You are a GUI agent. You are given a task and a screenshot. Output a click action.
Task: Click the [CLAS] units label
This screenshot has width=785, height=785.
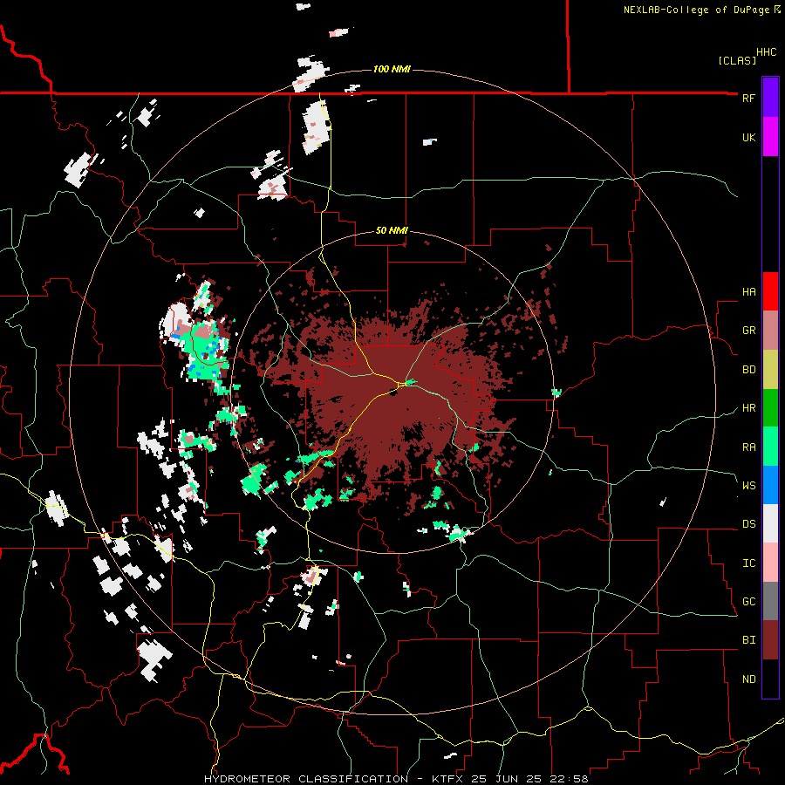click(x=737, y=60)
